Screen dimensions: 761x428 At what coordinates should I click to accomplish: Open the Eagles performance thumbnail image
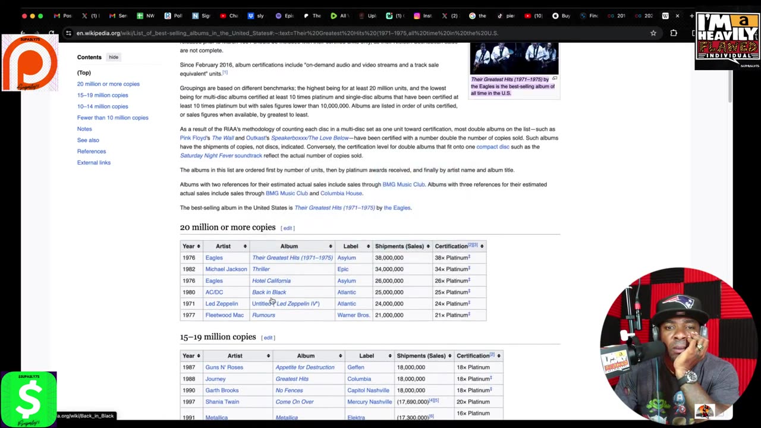click(x=514, y=58)
